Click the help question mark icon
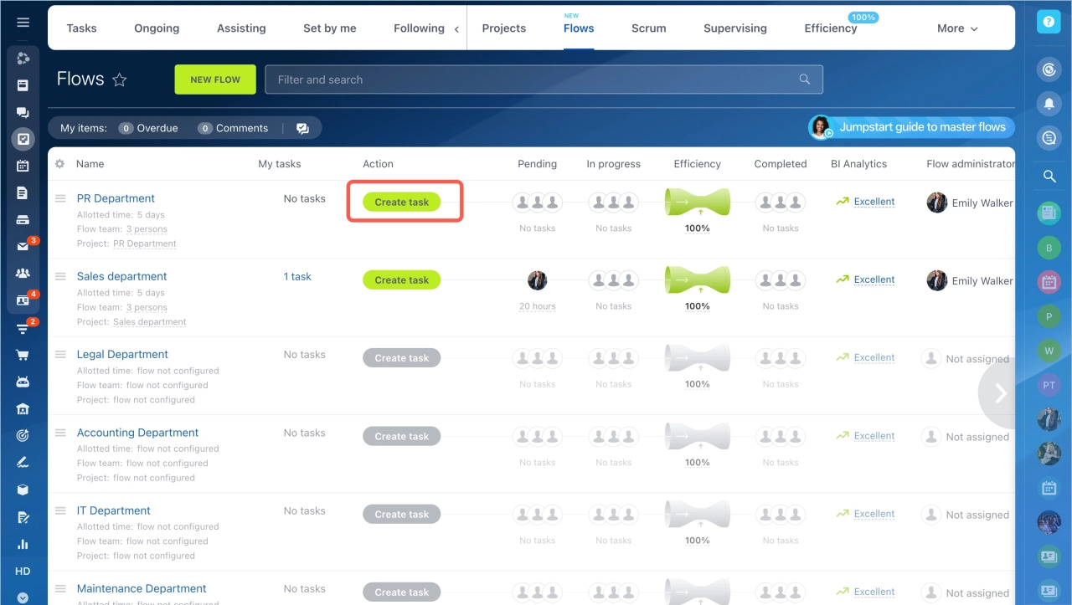 pyautogui.click(x=1049, y=22)
